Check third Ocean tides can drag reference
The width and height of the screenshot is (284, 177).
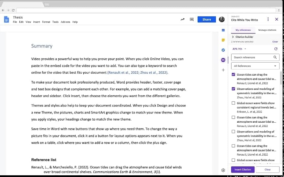pyautogui.click(x=233, y=146)
